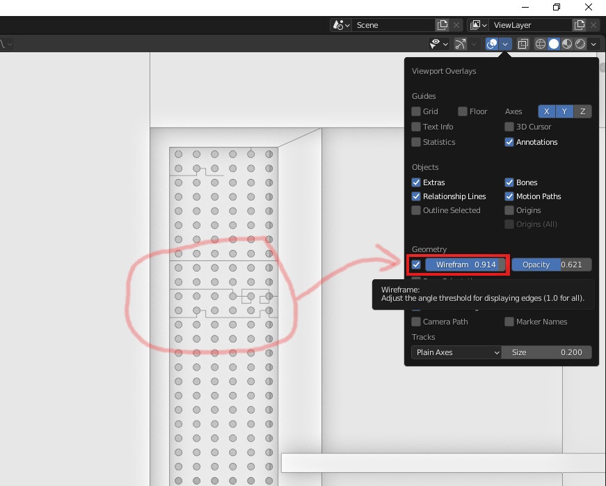Click the Scene name field
The height and width of the screenshot is (486, 606).
[x=393, y=25]
